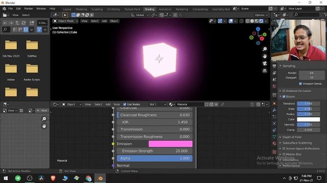Click the viewport zoom magnifier icon
This screenshot has height=183, width=327.
click(x=265, y=49)
